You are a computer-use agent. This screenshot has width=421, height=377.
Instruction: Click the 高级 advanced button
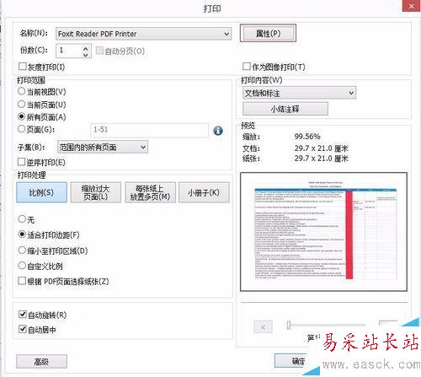(41, 362)
